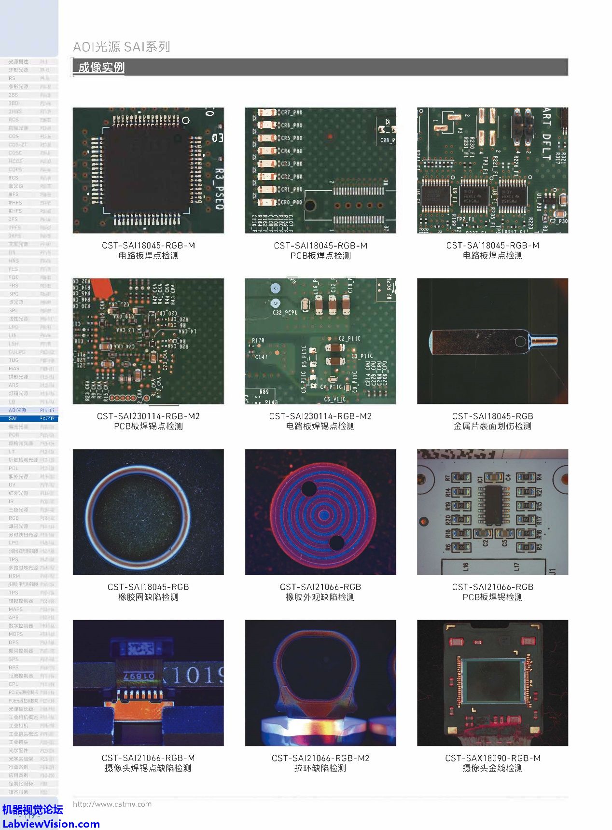
Task: Open 数字控制器 from the sidebar index
Action: 21,626
